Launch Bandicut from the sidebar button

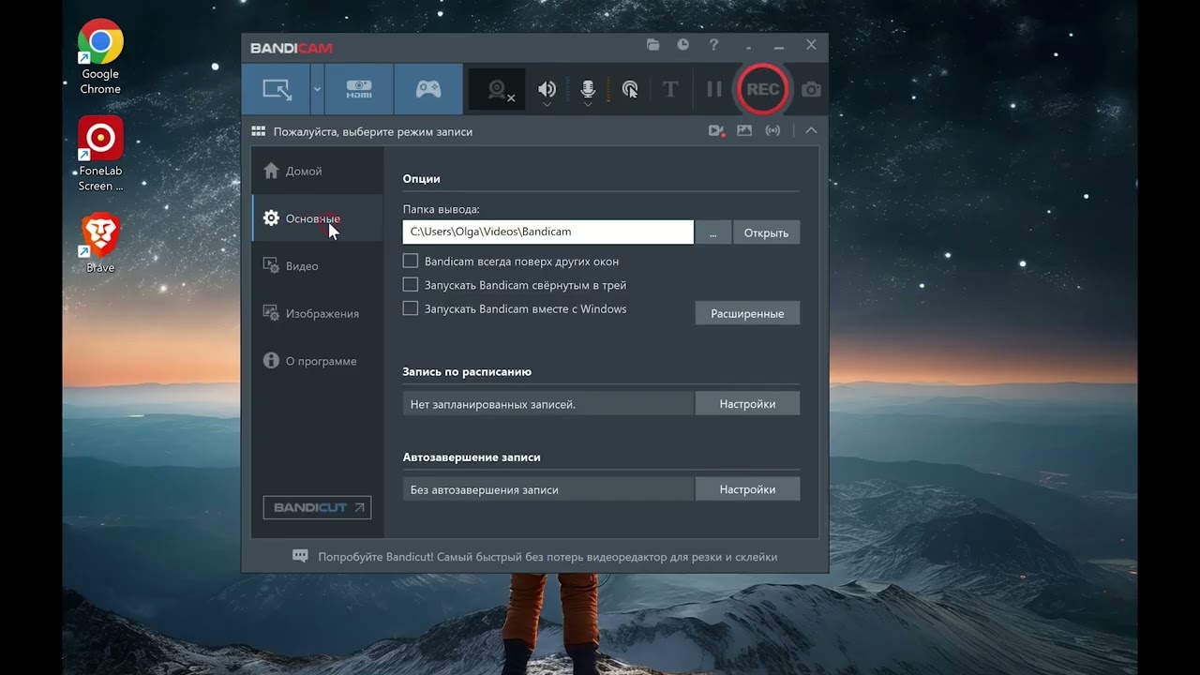[x=317, y=507]
